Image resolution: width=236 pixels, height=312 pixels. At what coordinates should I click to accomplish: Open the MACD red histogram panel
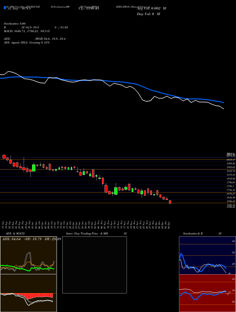[x=28, y=293]
